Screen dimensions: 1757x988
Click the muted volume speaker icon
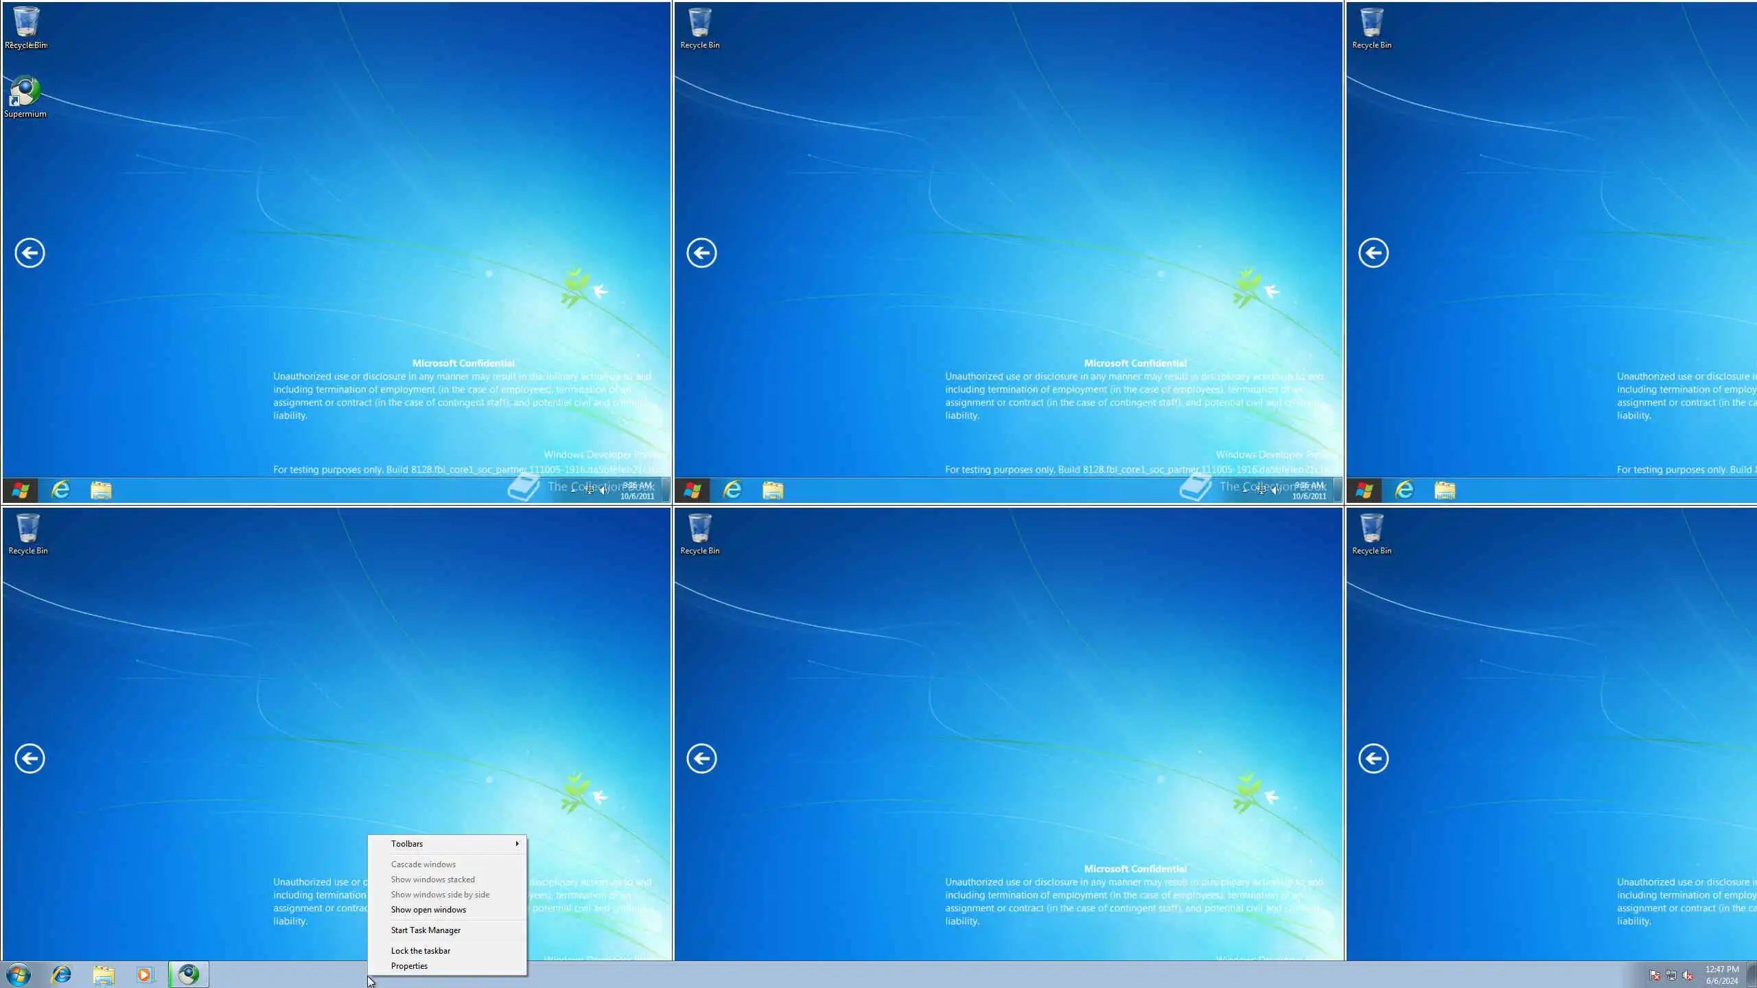click(1688, 975)
